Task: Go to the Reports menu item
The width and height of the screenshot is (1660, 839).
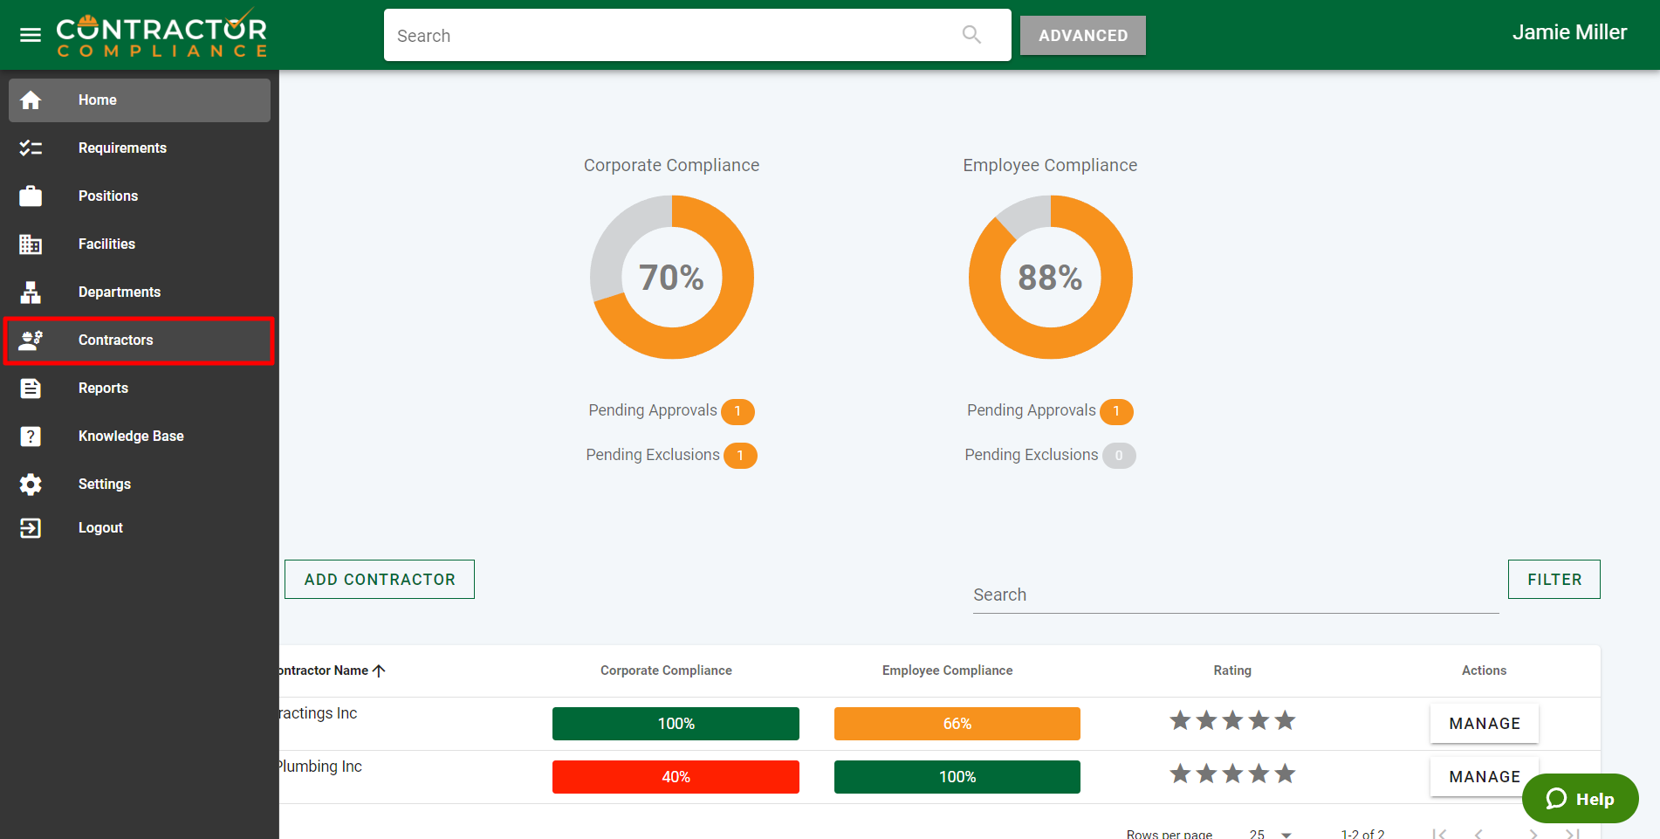Action: click(x=103, y=389)
